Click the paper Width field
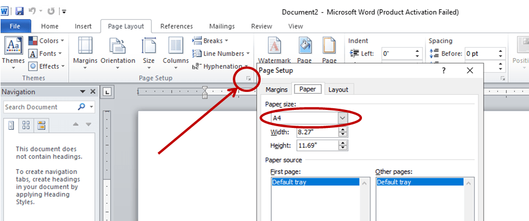Image resolution: width=529 pixels, height=221 pixels. click(317, 131)
